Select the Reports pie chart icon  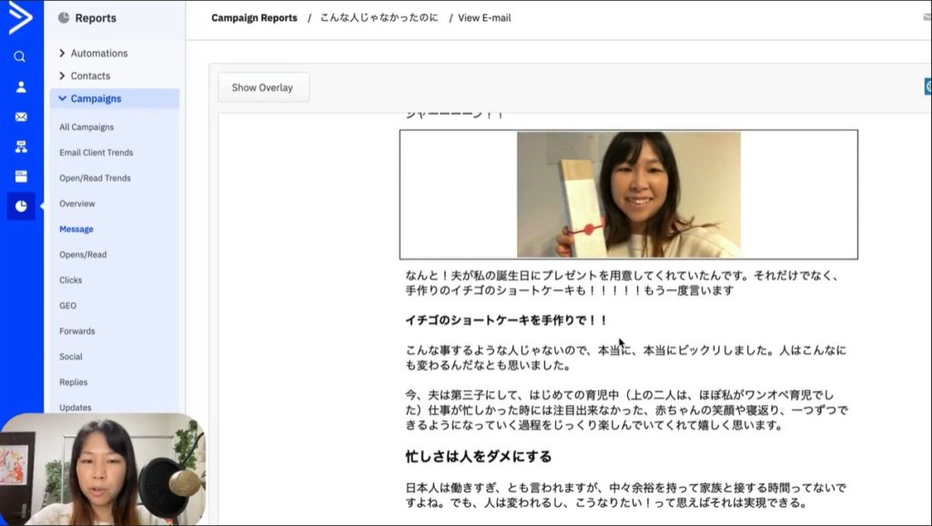click(x=20, y=207)
